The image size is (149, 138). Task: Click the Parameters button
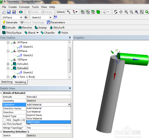click(56, 22)
